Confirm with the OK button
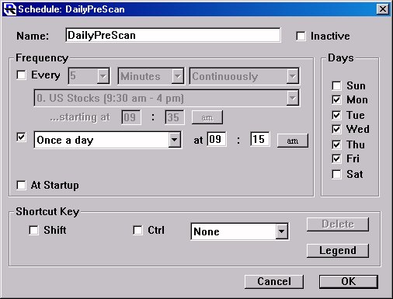 coord(349,281)
